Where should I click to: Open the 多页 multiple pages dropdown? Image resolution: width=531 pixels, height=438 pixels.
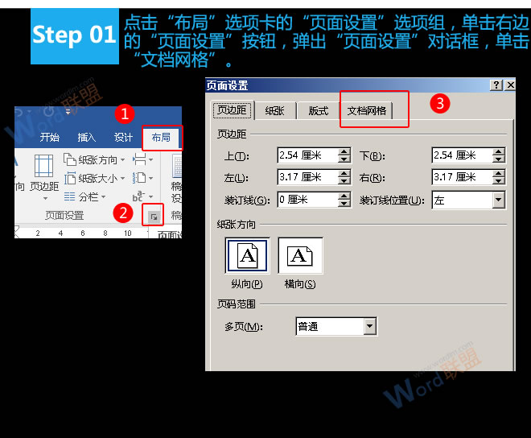pos(370,326)
